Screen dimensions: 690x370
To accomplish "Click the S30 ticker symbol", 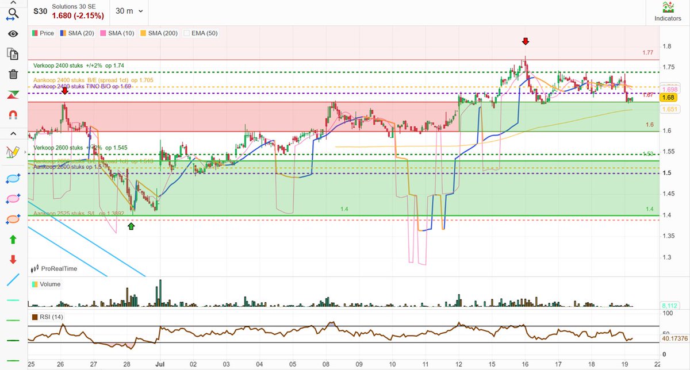I will pos(40,11).
